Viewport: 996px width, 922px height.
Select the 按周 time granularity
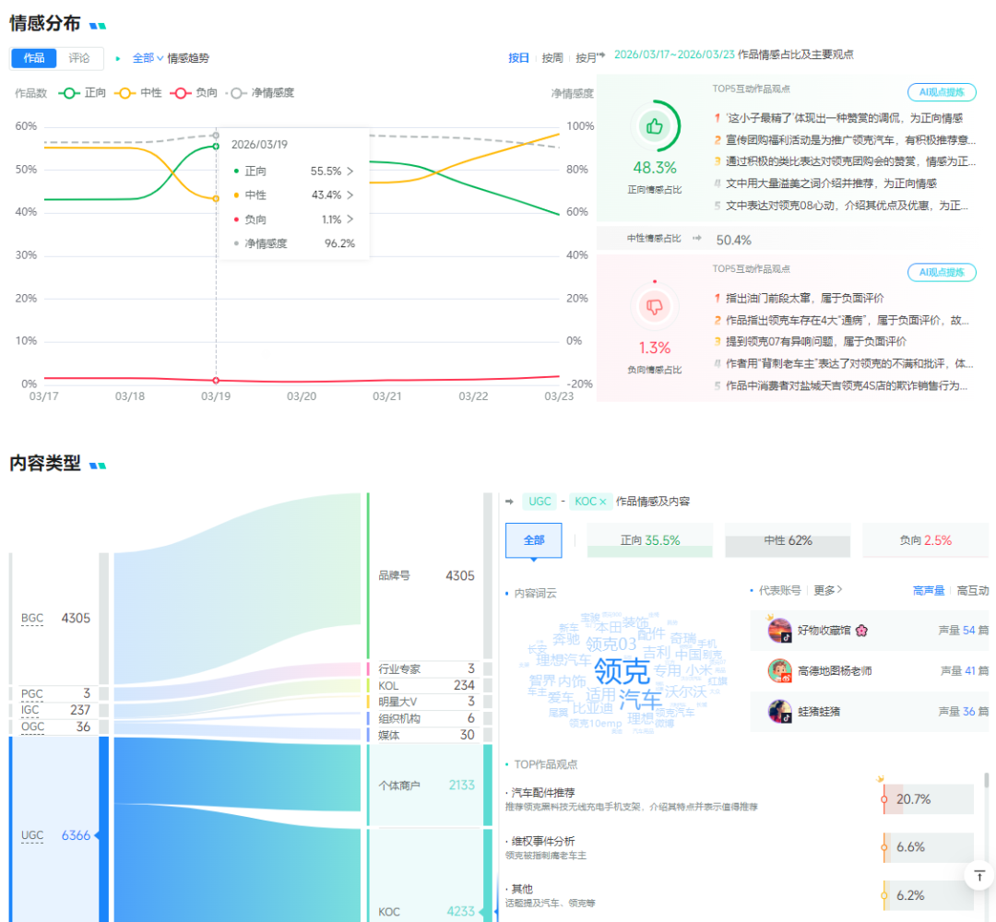pyautogui.click(x=552, y=58)
